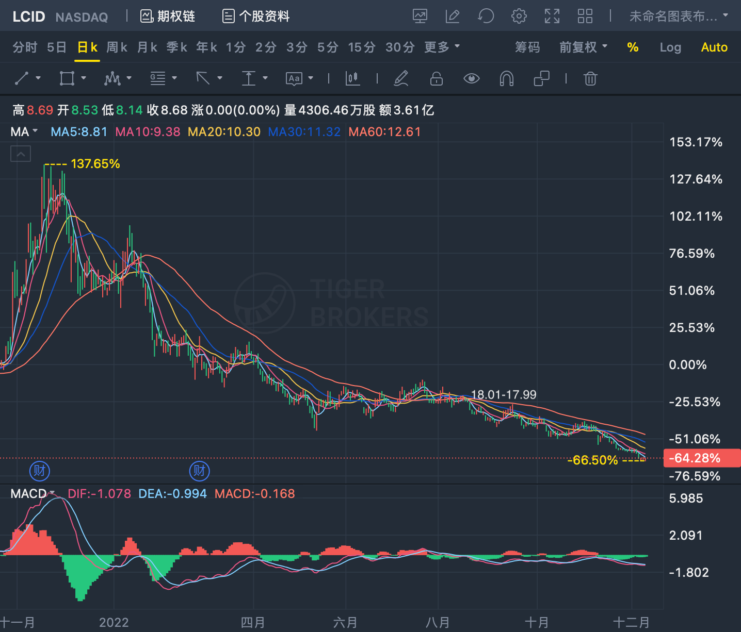This screenshot has width=741, height=632.
Task: Open the 未命名图表布局 layout dropdown
Action: click(x=679, y=16)
